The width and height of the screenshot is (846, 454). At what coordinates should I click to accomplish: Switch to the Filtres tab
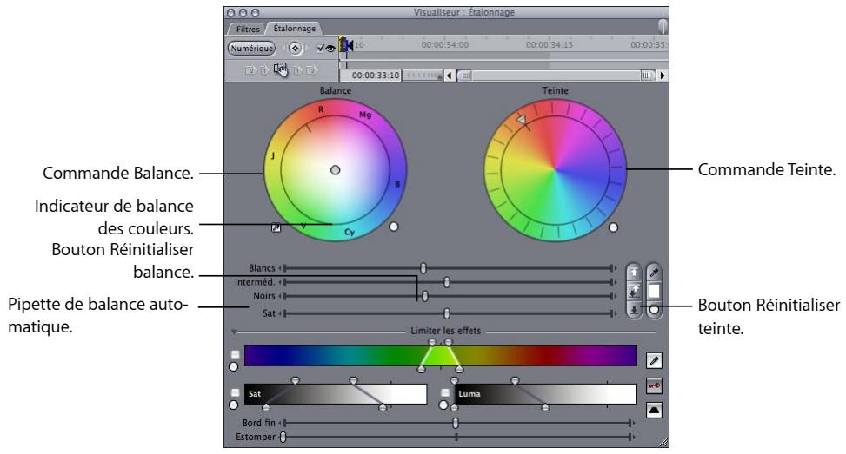click(248, 30)
